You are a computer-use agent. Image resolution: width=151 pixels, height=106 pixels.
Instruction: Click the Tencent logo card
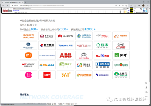point(66,45)
